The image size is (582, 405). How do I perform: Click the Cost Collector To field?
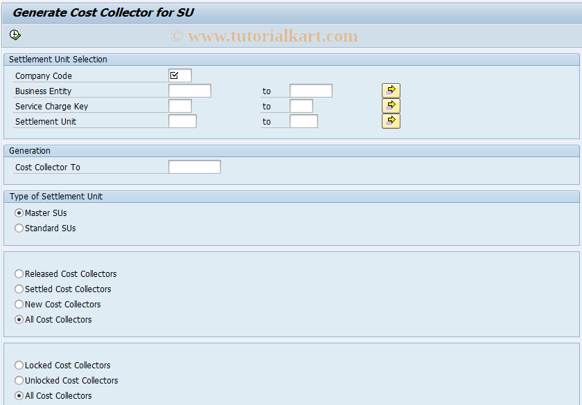pos(195,166)
